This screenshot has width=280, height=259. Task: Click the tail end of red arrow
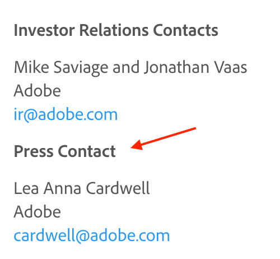pos(195,128)
